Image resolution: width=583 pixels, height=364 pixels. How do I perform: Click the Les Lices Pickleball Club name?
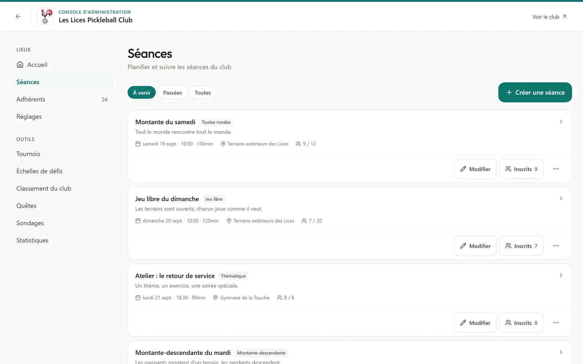[x=95, y=20]
